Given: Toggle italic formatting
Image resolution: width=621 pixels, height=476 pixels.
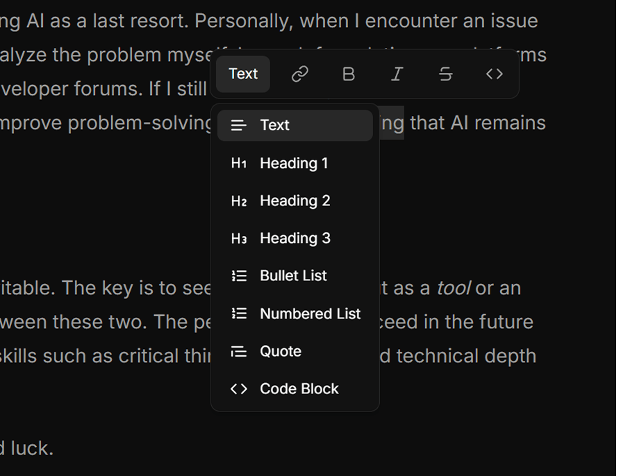Looking at the screenshot, I should click(x=397, y=74).
